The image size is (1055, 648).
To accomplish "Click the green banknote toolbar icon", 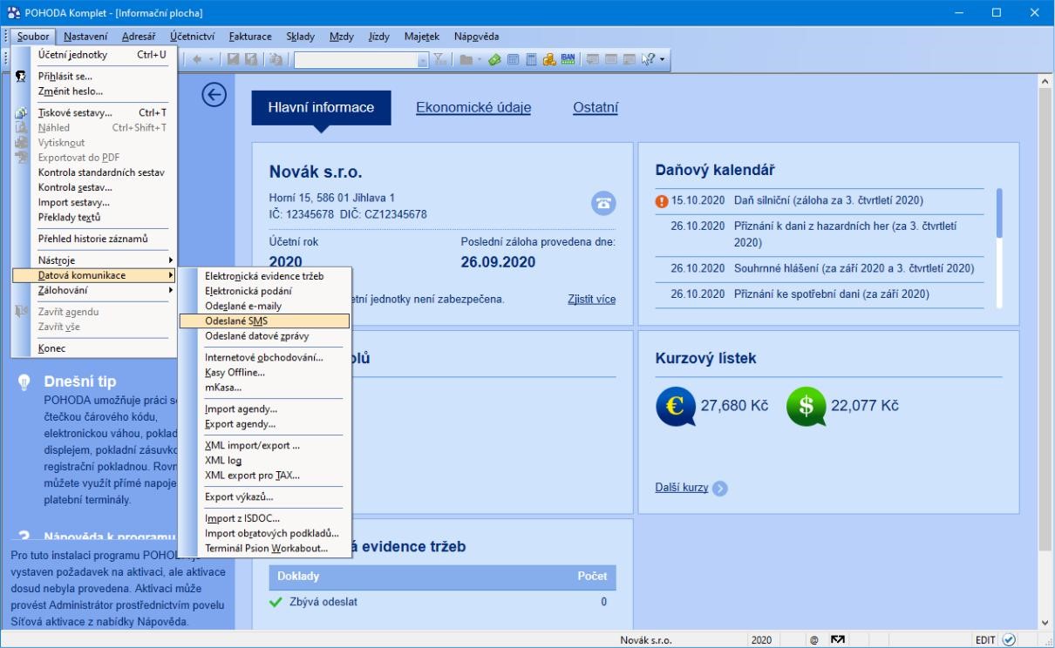I will pyautogui.click(x=493, y=60).
